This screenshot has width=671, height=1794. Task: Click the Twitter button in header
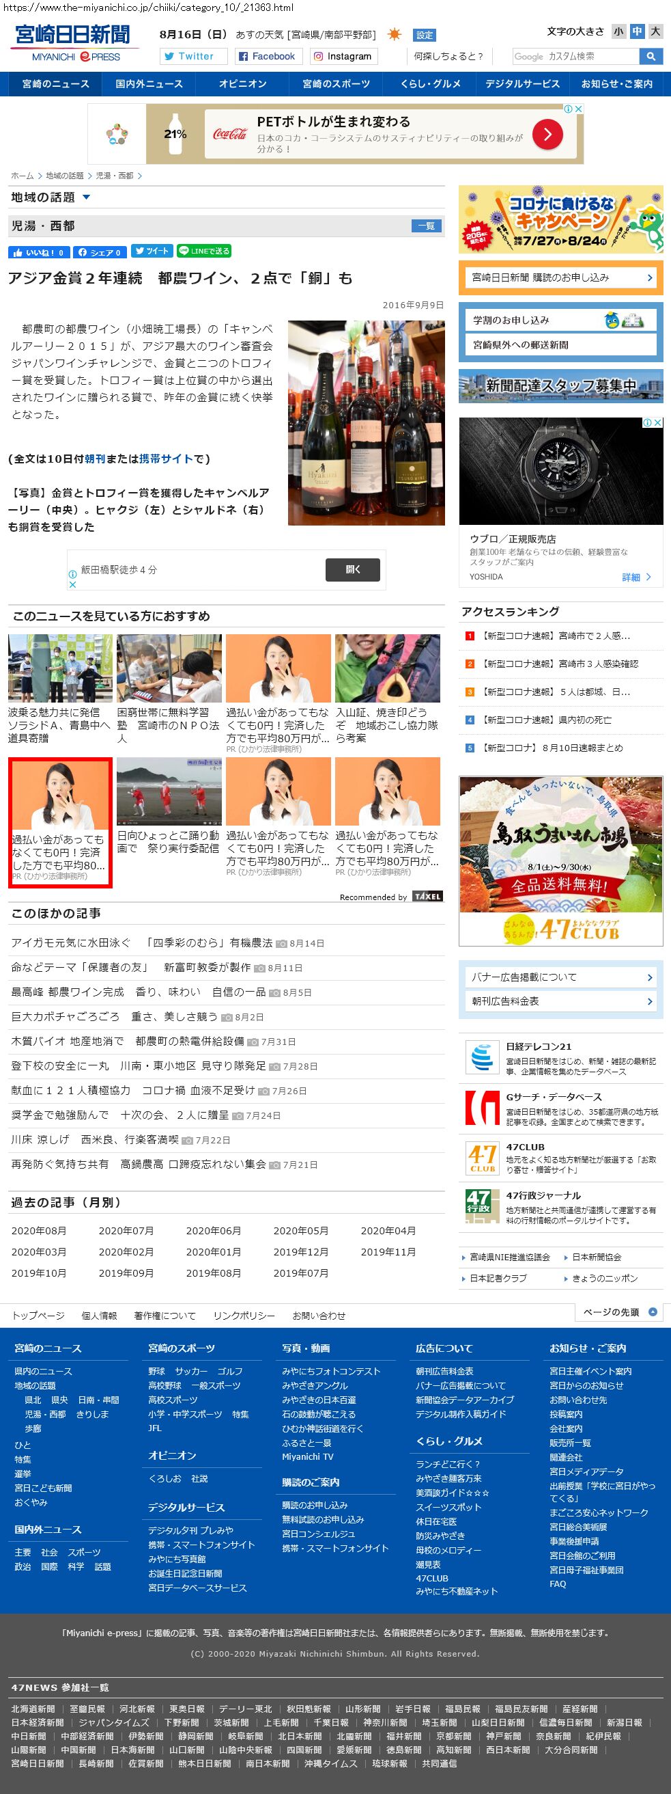(x=193, y=57)
